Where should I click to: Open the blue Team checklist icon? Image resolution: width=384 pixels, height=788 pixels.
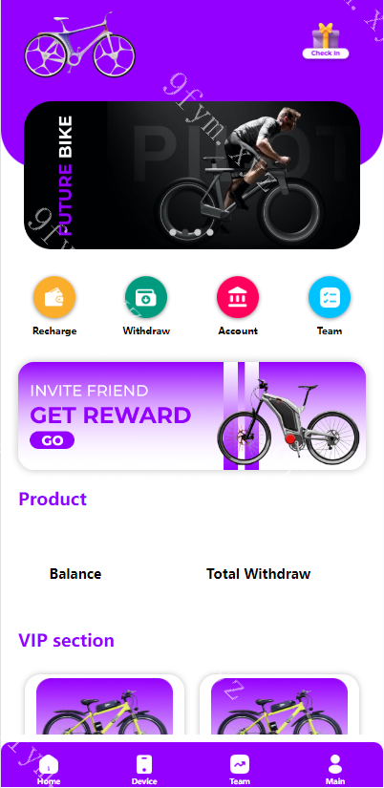click(x=330, y=297)
